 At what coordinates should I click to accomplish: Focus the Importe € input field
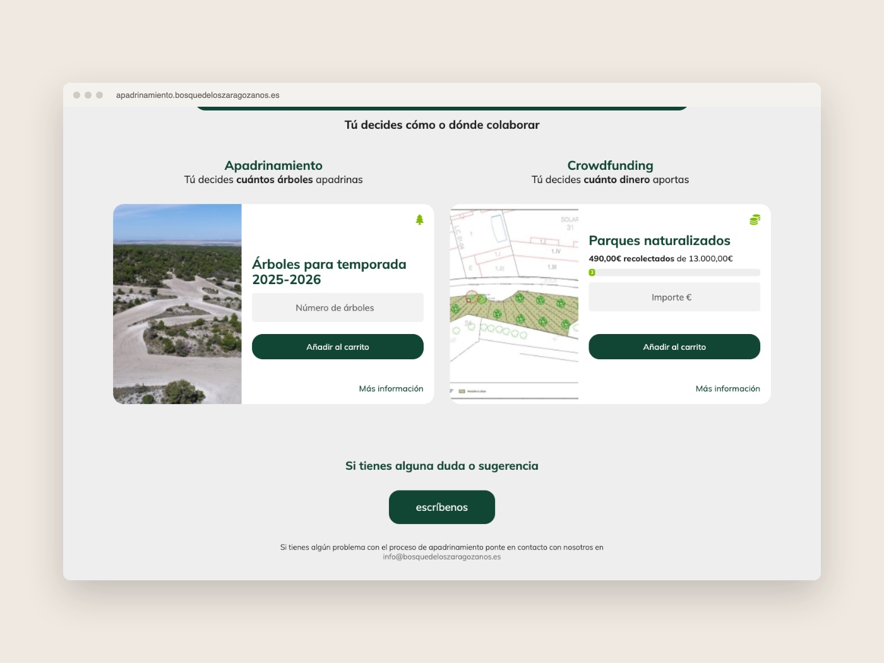[x=674, y=297]
